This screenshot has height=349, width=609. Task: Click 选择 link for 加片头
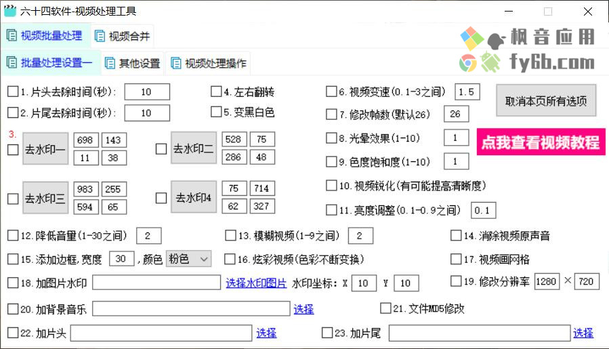point(266,333)
